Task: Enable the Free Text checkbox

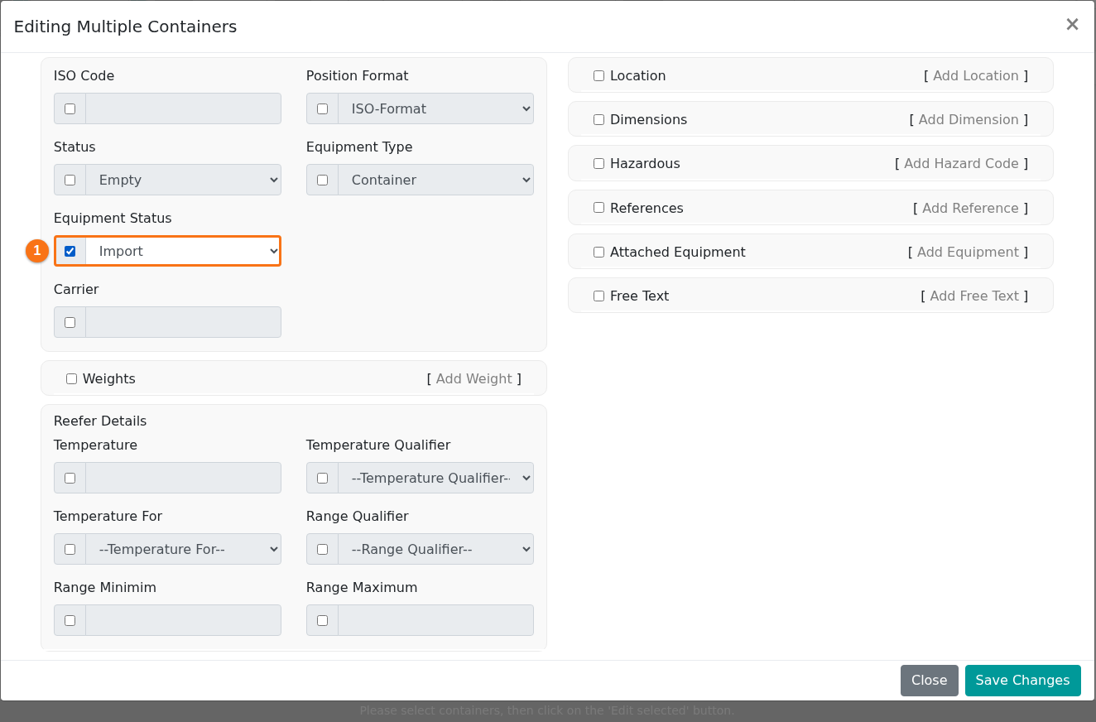Action: [x=598, y=296]
